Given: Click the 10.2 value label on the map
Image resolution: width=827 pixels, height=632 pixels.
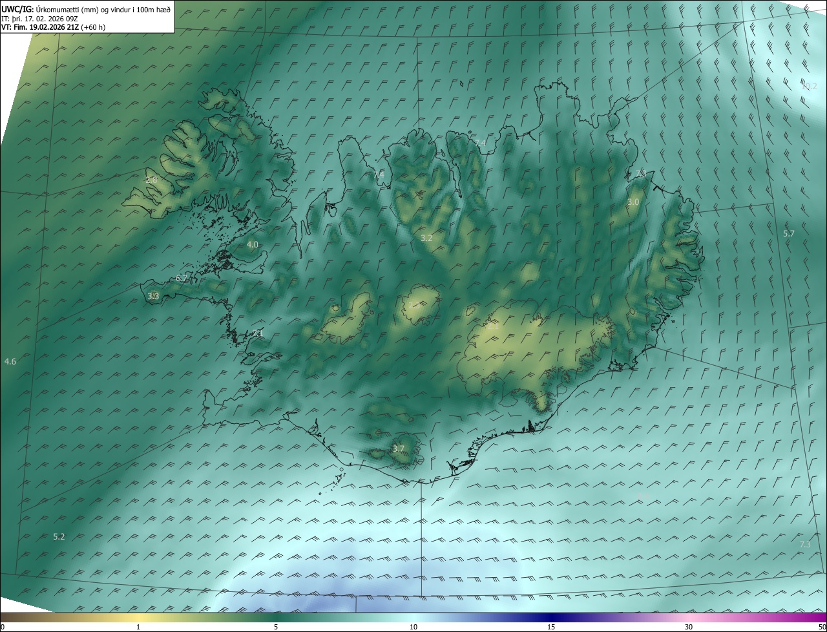Looking at the screenshot, I should click(x=809, y=86).
